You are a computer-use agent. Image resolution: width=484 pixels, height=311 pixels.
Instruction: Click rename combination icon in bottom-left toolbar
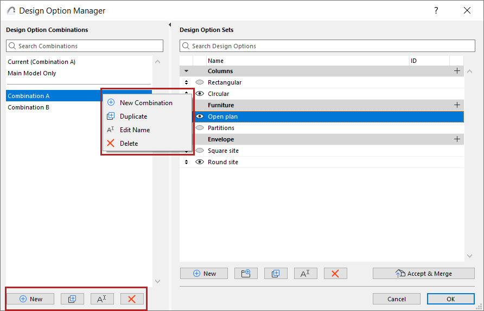coord(102,299)
